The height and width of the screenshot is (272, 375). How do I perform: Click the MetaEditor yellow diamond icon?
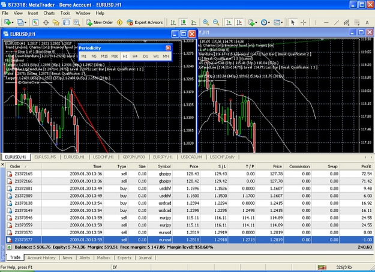119,22
